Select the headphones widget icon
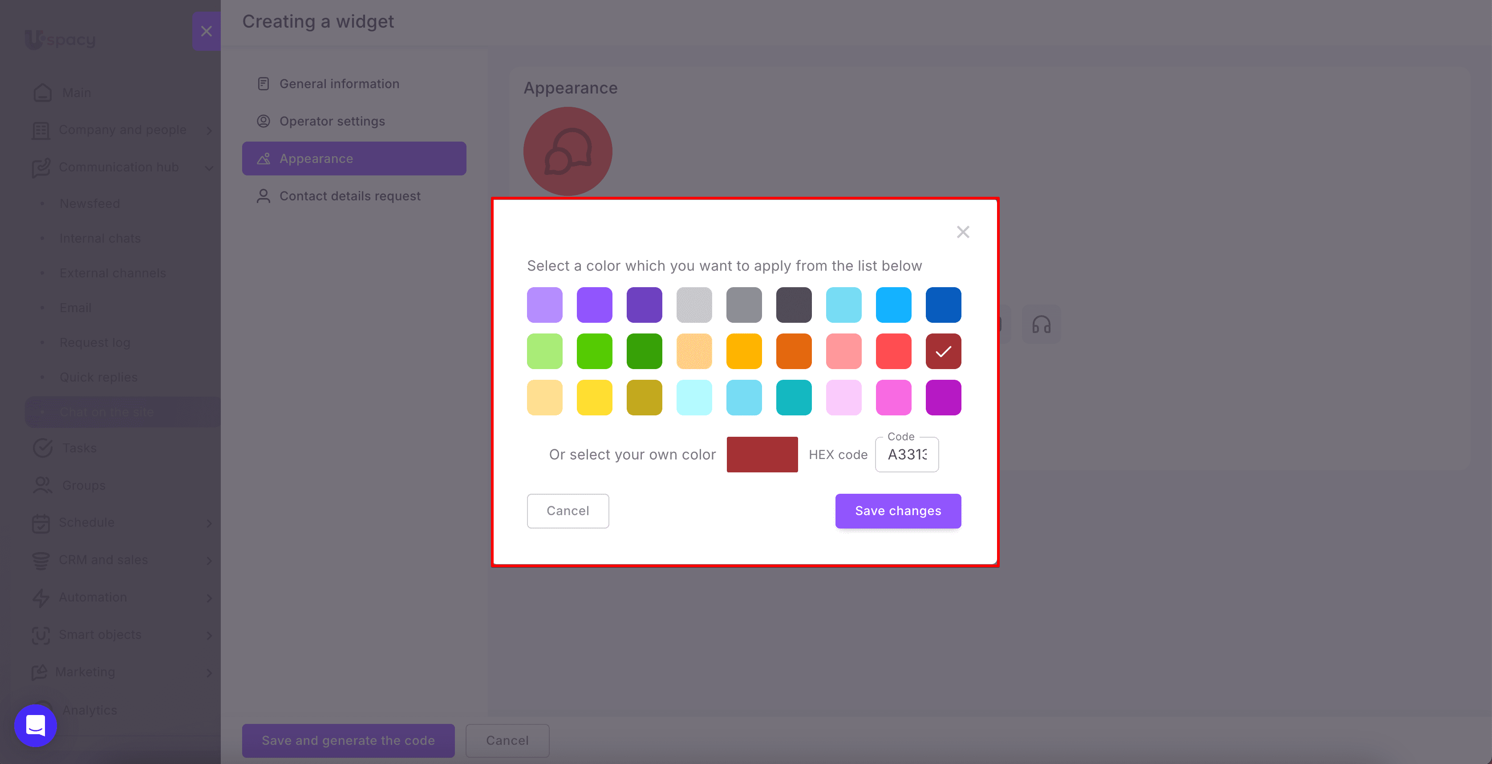Viewport: 1492px width, 764px height. (1041, 325)
